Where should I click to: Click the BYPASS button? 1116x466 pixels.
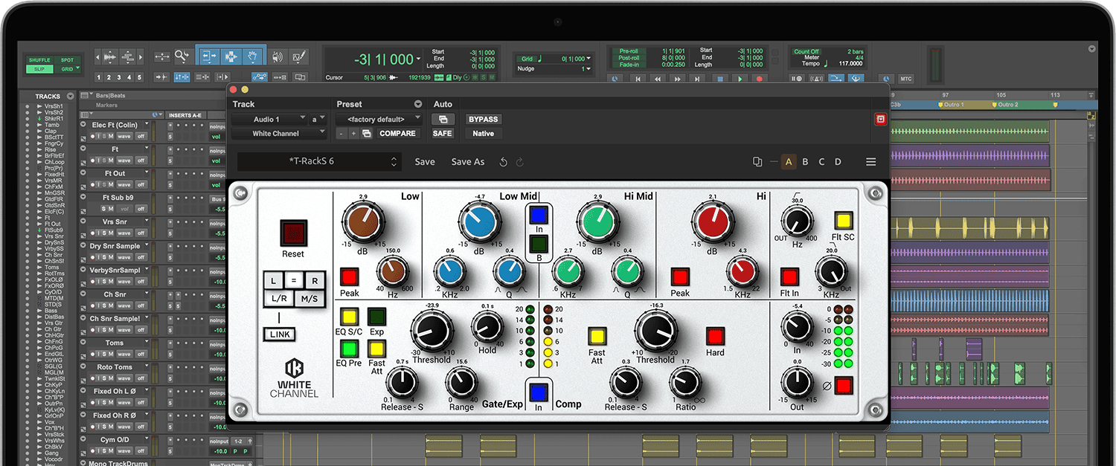tap(483, 119)
